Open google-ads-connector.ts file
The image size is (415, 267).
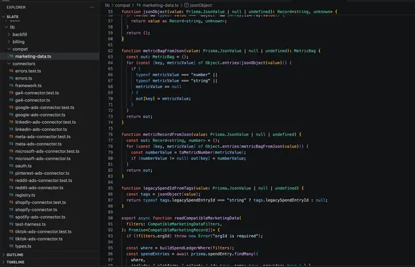click(x=40, y=115)
